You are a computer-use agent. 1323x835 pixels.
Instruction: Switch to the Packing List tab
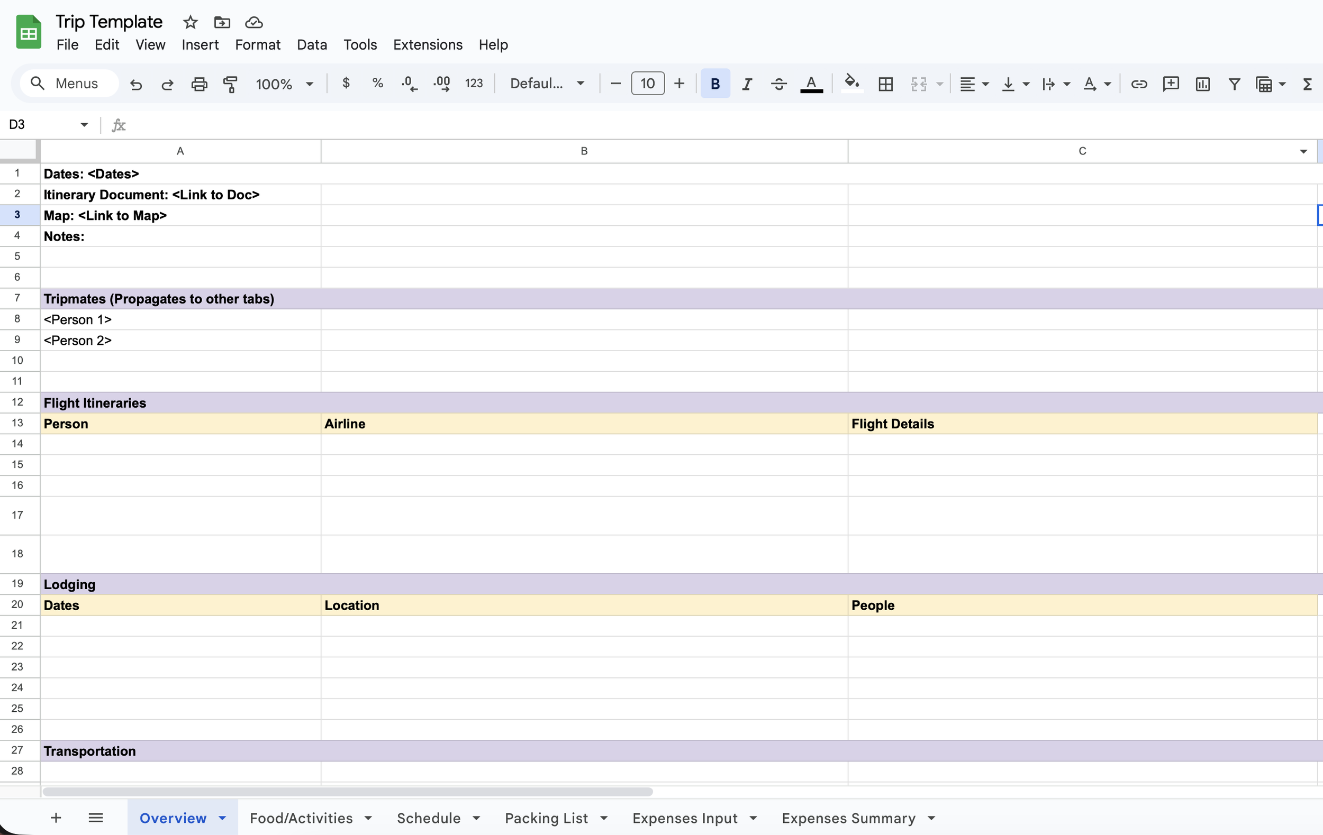(x=548, y=818)
